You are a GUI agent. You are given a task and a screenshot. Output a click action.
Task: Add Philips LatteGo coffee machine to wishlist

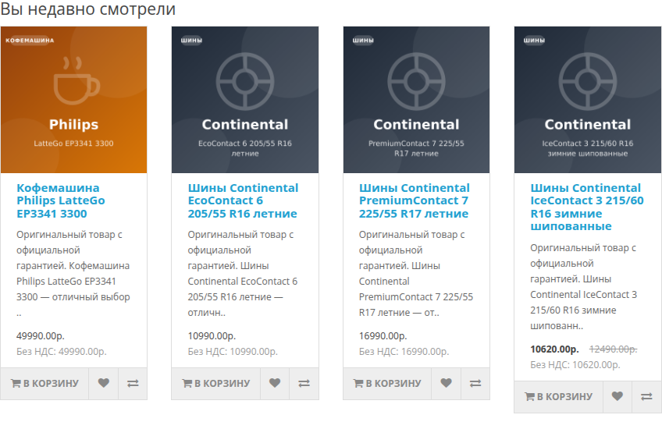click(x=103, y=384)
